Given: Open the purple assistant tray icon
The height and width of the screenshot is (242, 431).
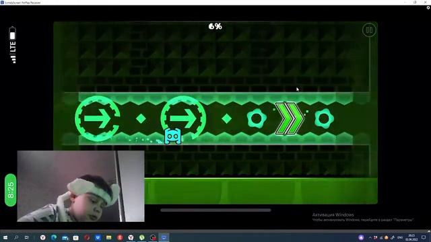Looking at the screenshot, I should 361,237.
